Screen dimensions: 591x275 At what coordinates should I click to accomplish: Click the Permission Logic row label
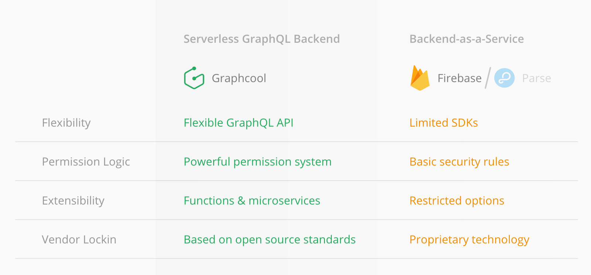[x=86, y=161]
